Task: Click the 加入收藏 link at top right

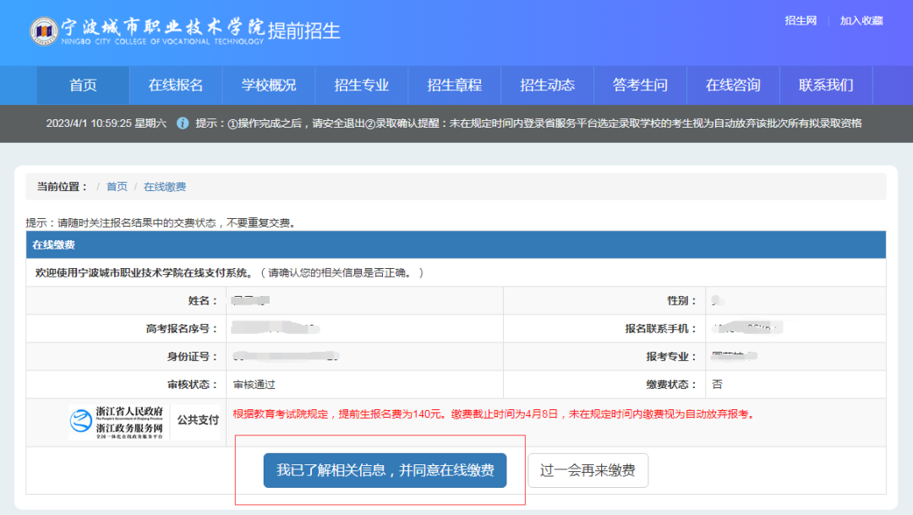Action: click(x=861, y=21)
